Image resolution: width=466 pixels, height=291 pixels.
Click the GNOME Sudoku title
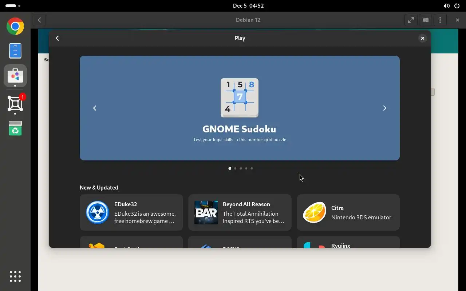[x=239, y=129]
